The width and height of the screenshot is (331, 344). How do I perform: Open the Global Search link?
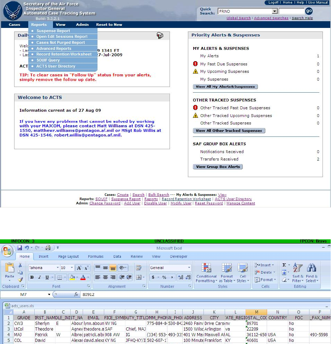pyautogui.click(x=238, y=18)
